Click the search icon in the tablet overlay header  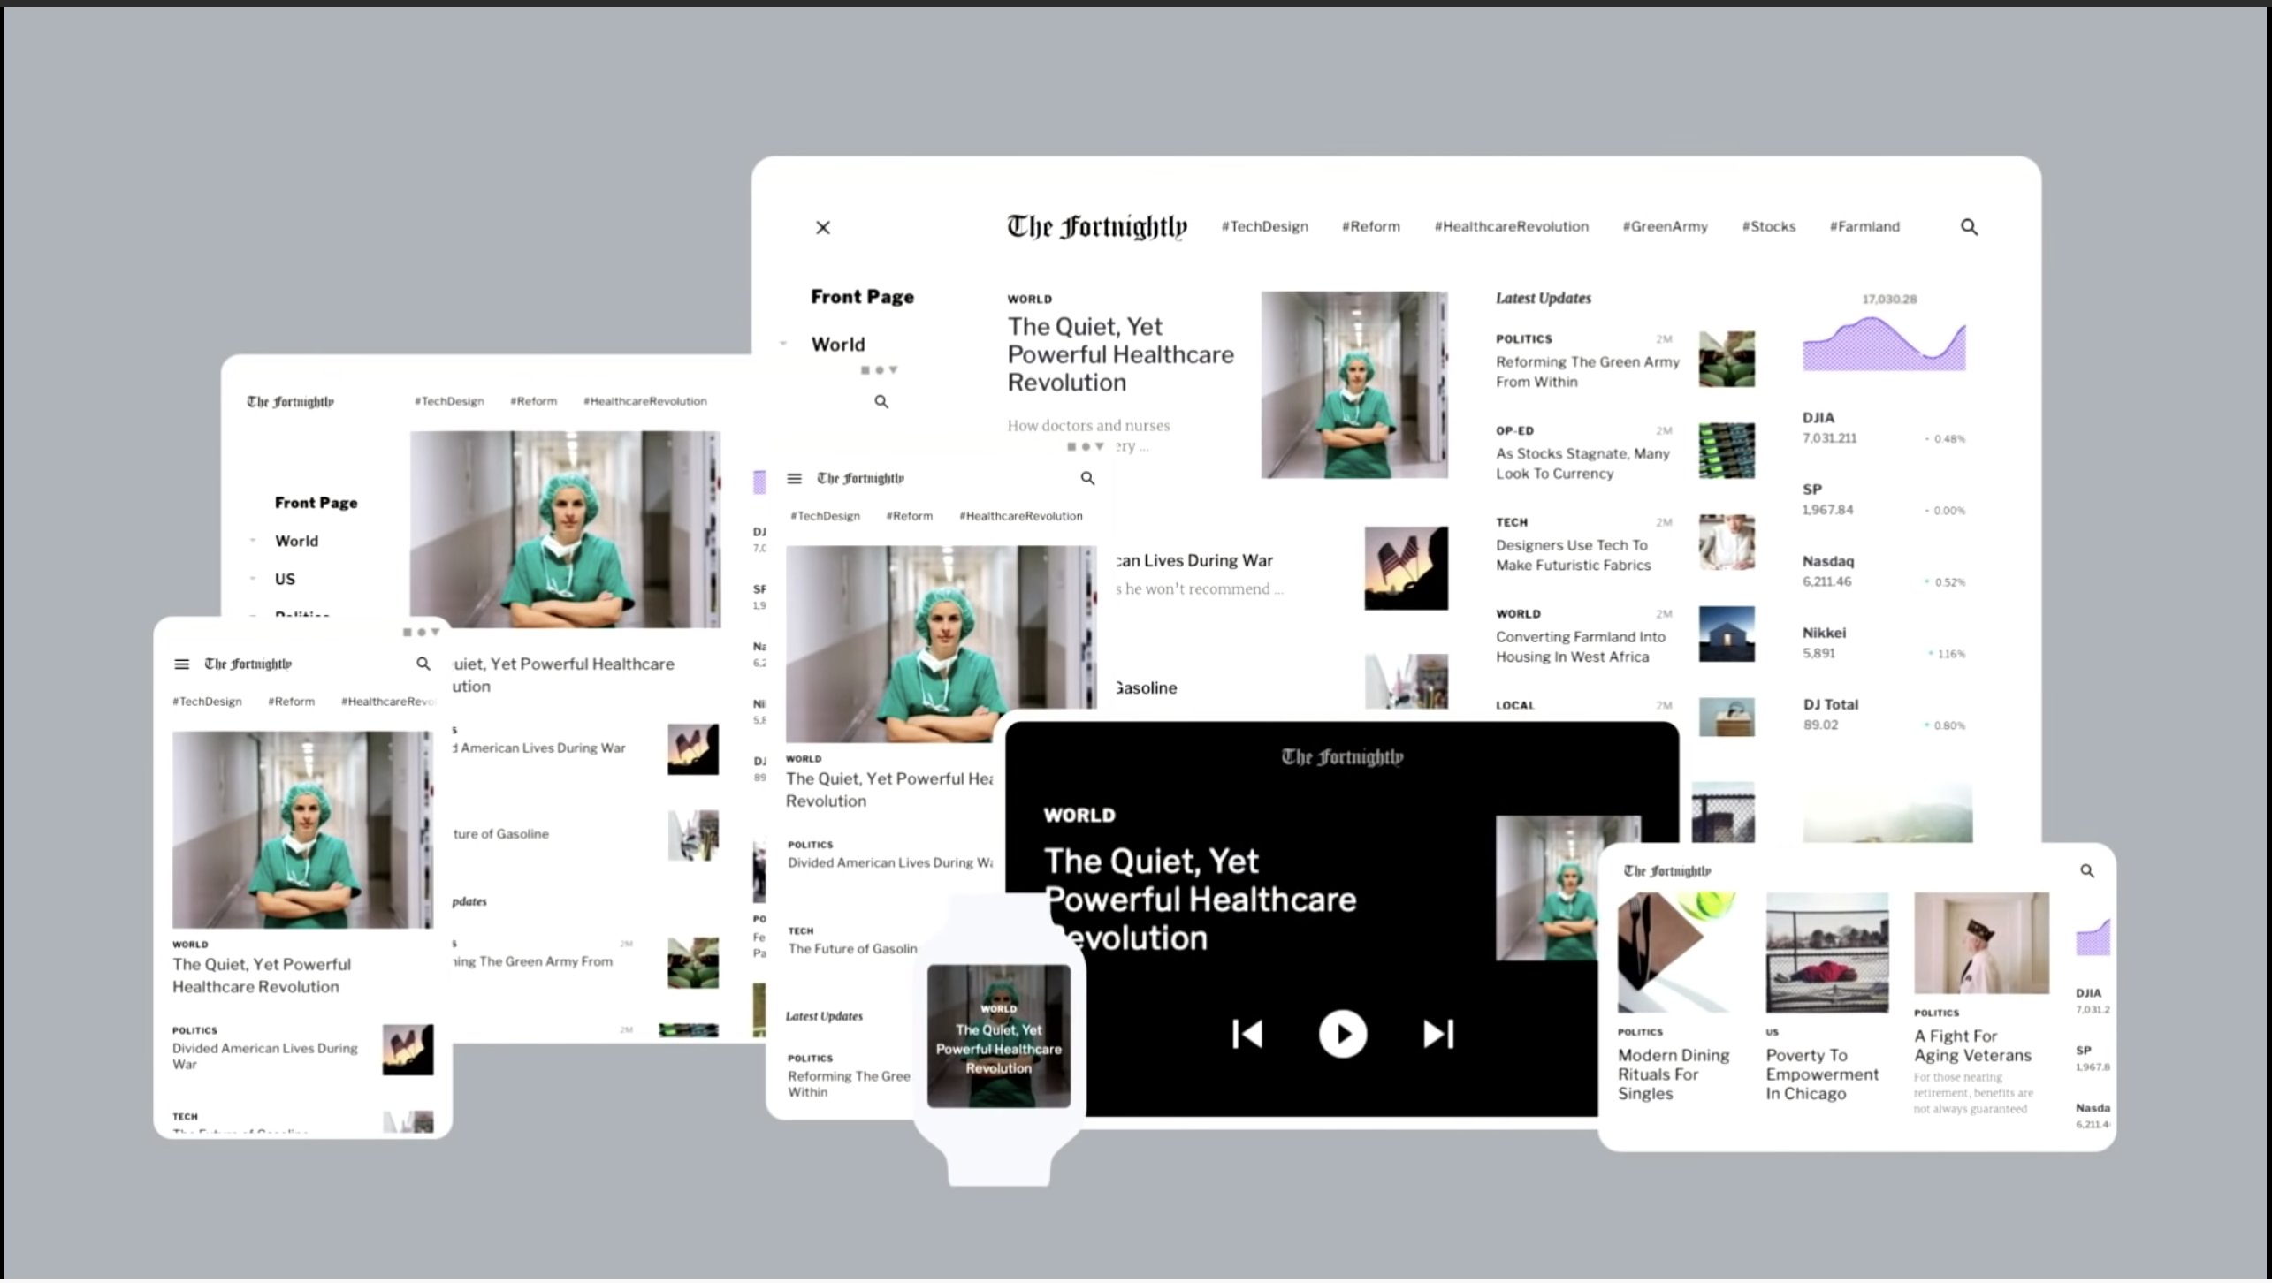1087,478
